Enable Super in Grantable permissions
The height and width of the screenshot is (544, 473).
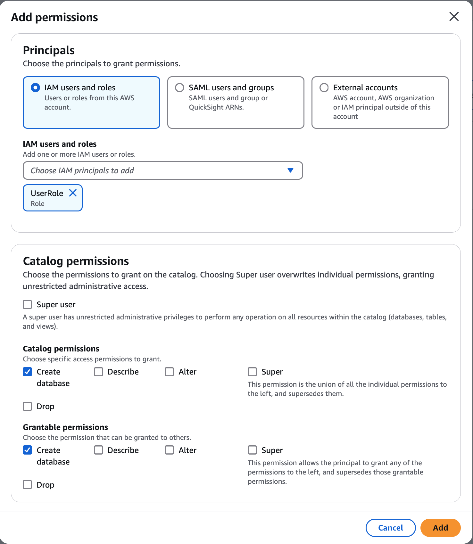(252, 450)
